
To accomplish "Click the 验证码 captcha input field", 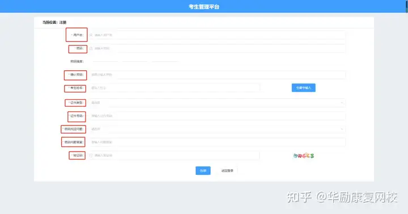I will (174, 156).
